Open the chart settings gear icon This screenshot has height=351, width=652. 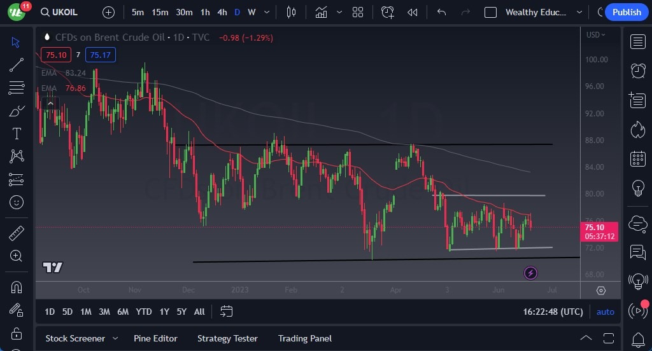[x=601, y=291]
